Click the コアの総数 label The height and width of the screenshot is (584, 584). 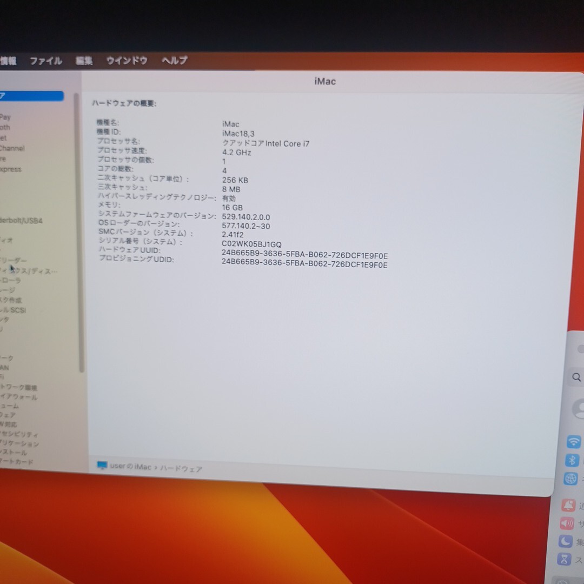116,169
